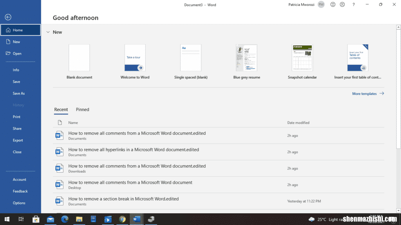Choose Close in the sidebar
The width and height of the screenshot is (401, 225).
click(x=17, y=152)
